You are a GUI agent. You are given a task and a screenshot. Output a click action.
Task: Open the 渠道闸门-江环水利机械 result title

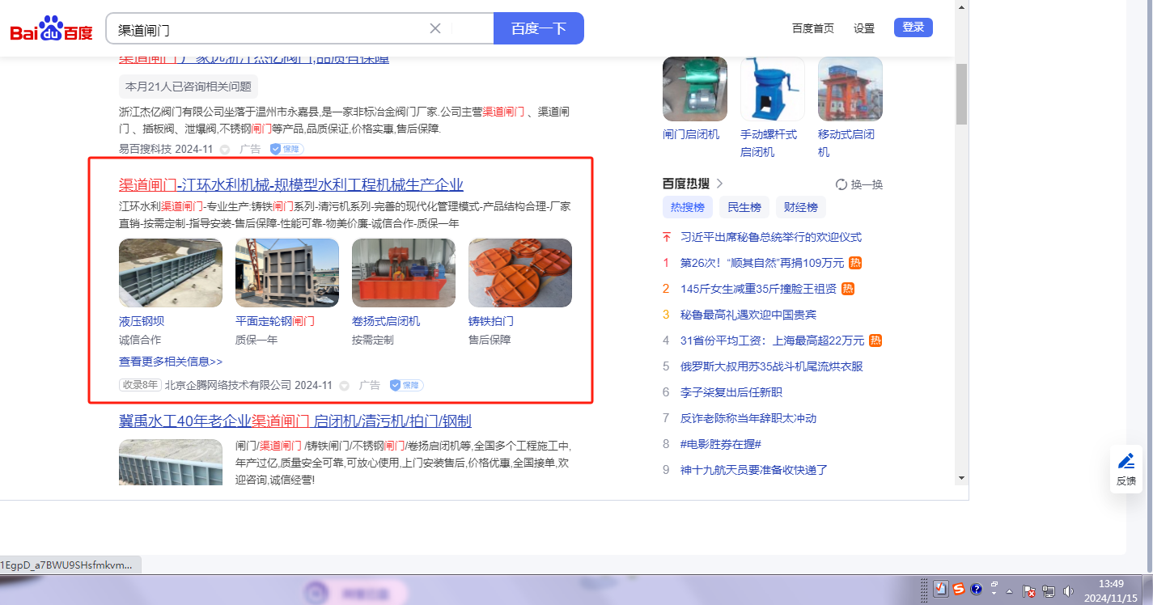pyautogui.click(x=291, y=184)
